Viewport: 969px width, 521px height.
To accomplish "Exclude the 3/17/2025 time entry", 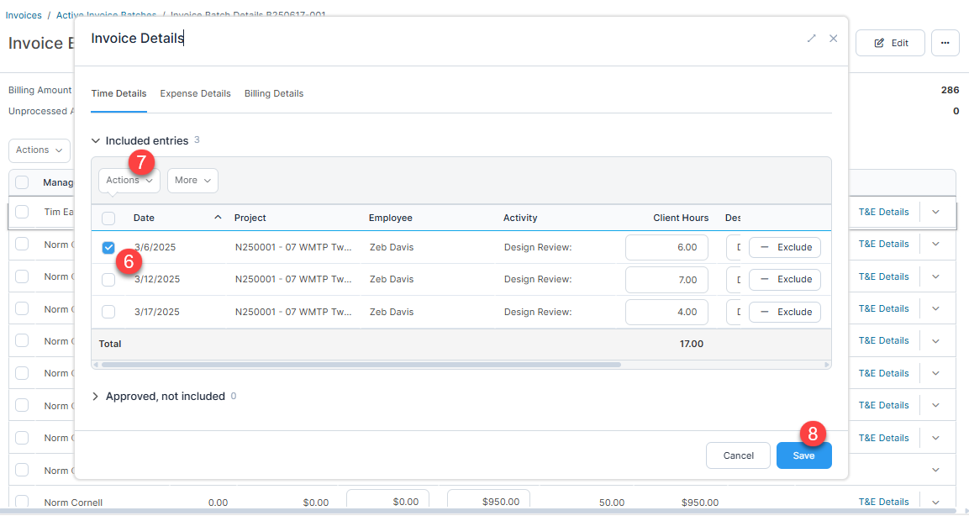I will click(785, 312).
